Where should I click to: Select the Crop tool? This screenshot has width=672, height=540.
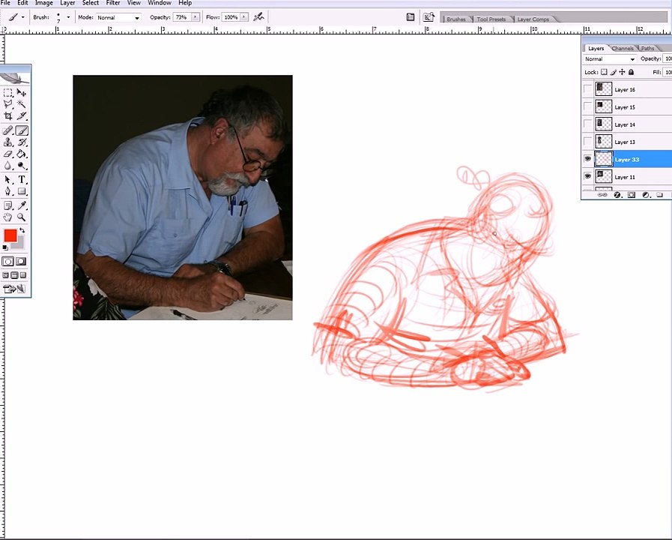pyautogui.click(x=7, y=115)
